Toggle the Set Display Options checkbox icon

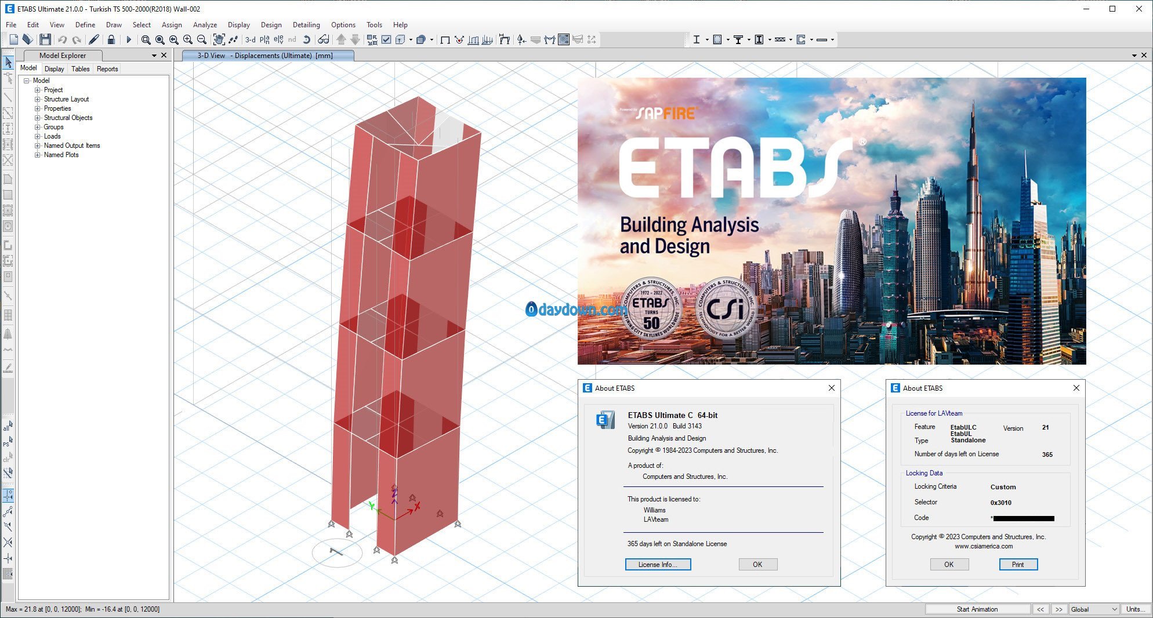coord(386,39)
